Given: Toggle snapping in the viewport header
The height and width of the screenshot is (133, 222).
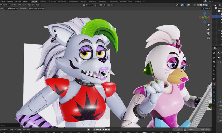Looking at the screenshot, I should point(101,5).
